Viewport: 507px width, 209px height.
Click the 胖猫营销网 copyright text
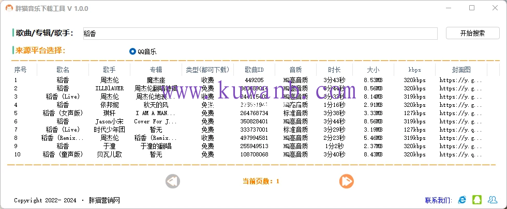[104, 200]
